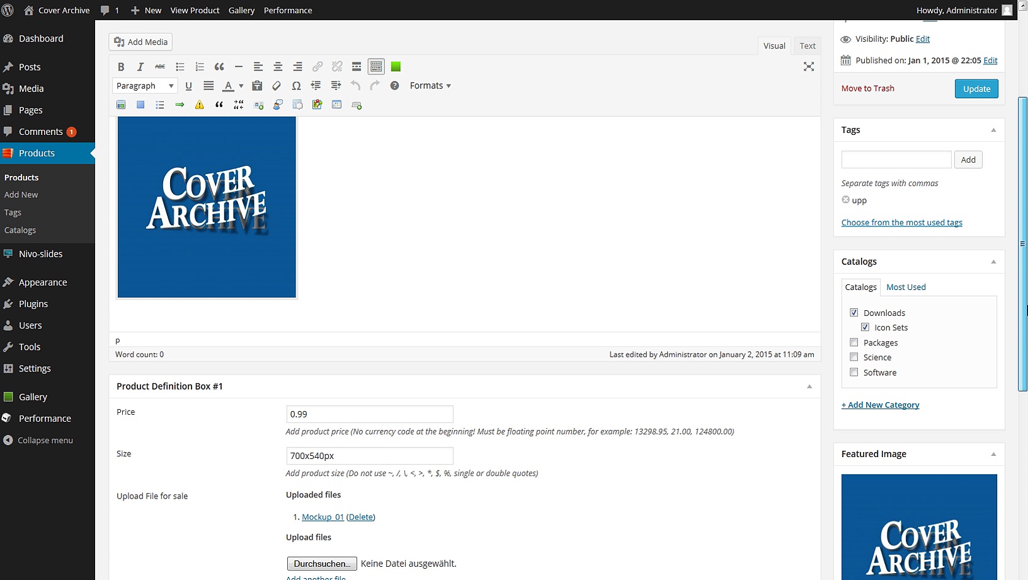Check the Software catalog box
This screenshot has height=580, width=1028.
point(854,372)
